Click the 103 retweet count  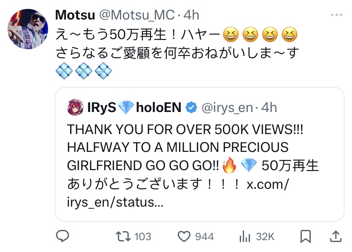click(x=142, y=237)
